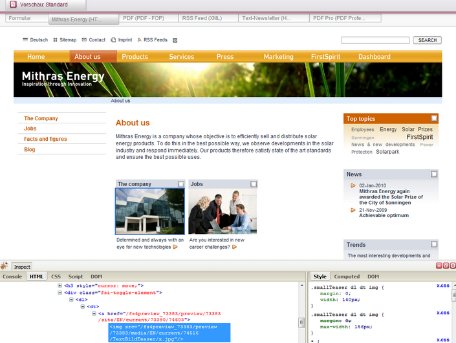Screen dimensions: 456x343
Task: Open the side panel DOM tab
Action: [x=373, y=276]
